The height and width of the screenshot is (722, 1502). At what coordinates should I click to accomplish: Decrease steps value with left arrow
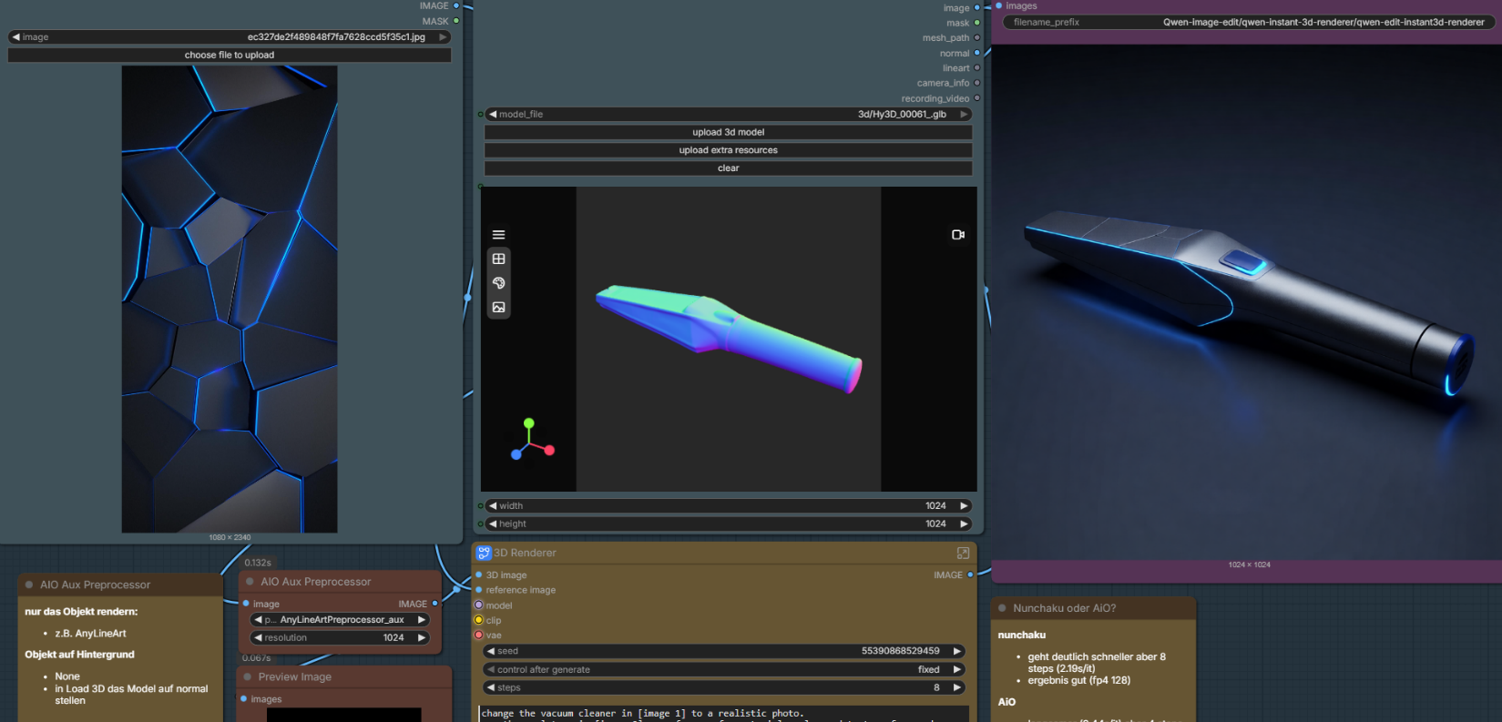[x=492, y=688]
